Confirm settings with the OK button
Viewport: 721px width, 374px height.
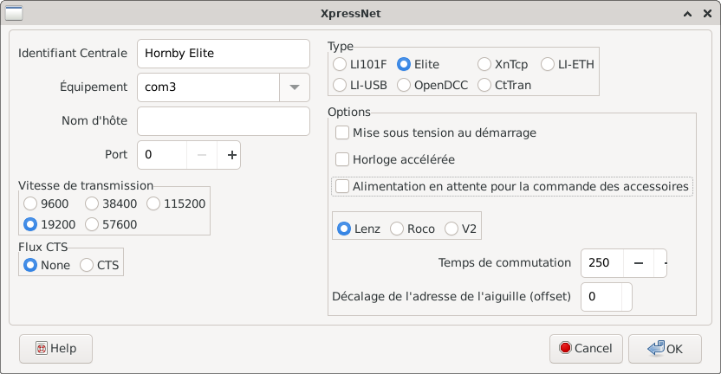pyautogui.click(x=665, y=348)
